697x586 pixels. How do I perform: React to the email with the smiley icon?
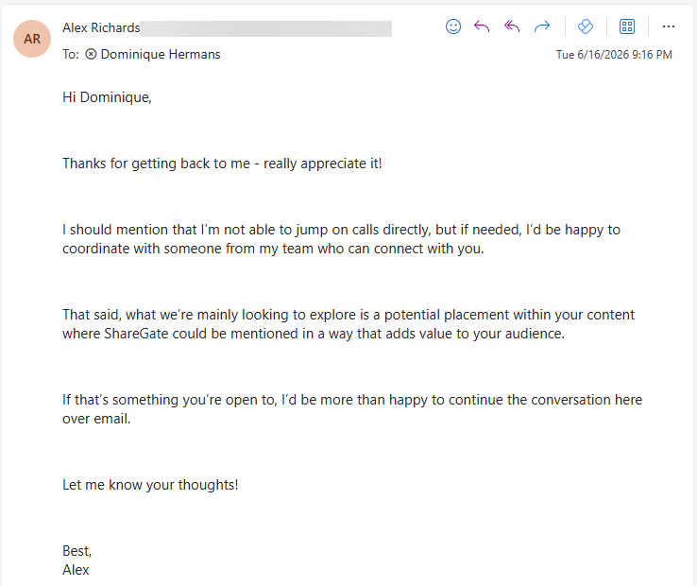(453, 26)
